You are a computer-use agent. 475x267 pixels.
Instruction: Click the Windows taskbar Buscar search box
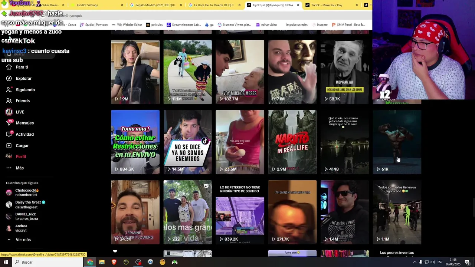47,262
